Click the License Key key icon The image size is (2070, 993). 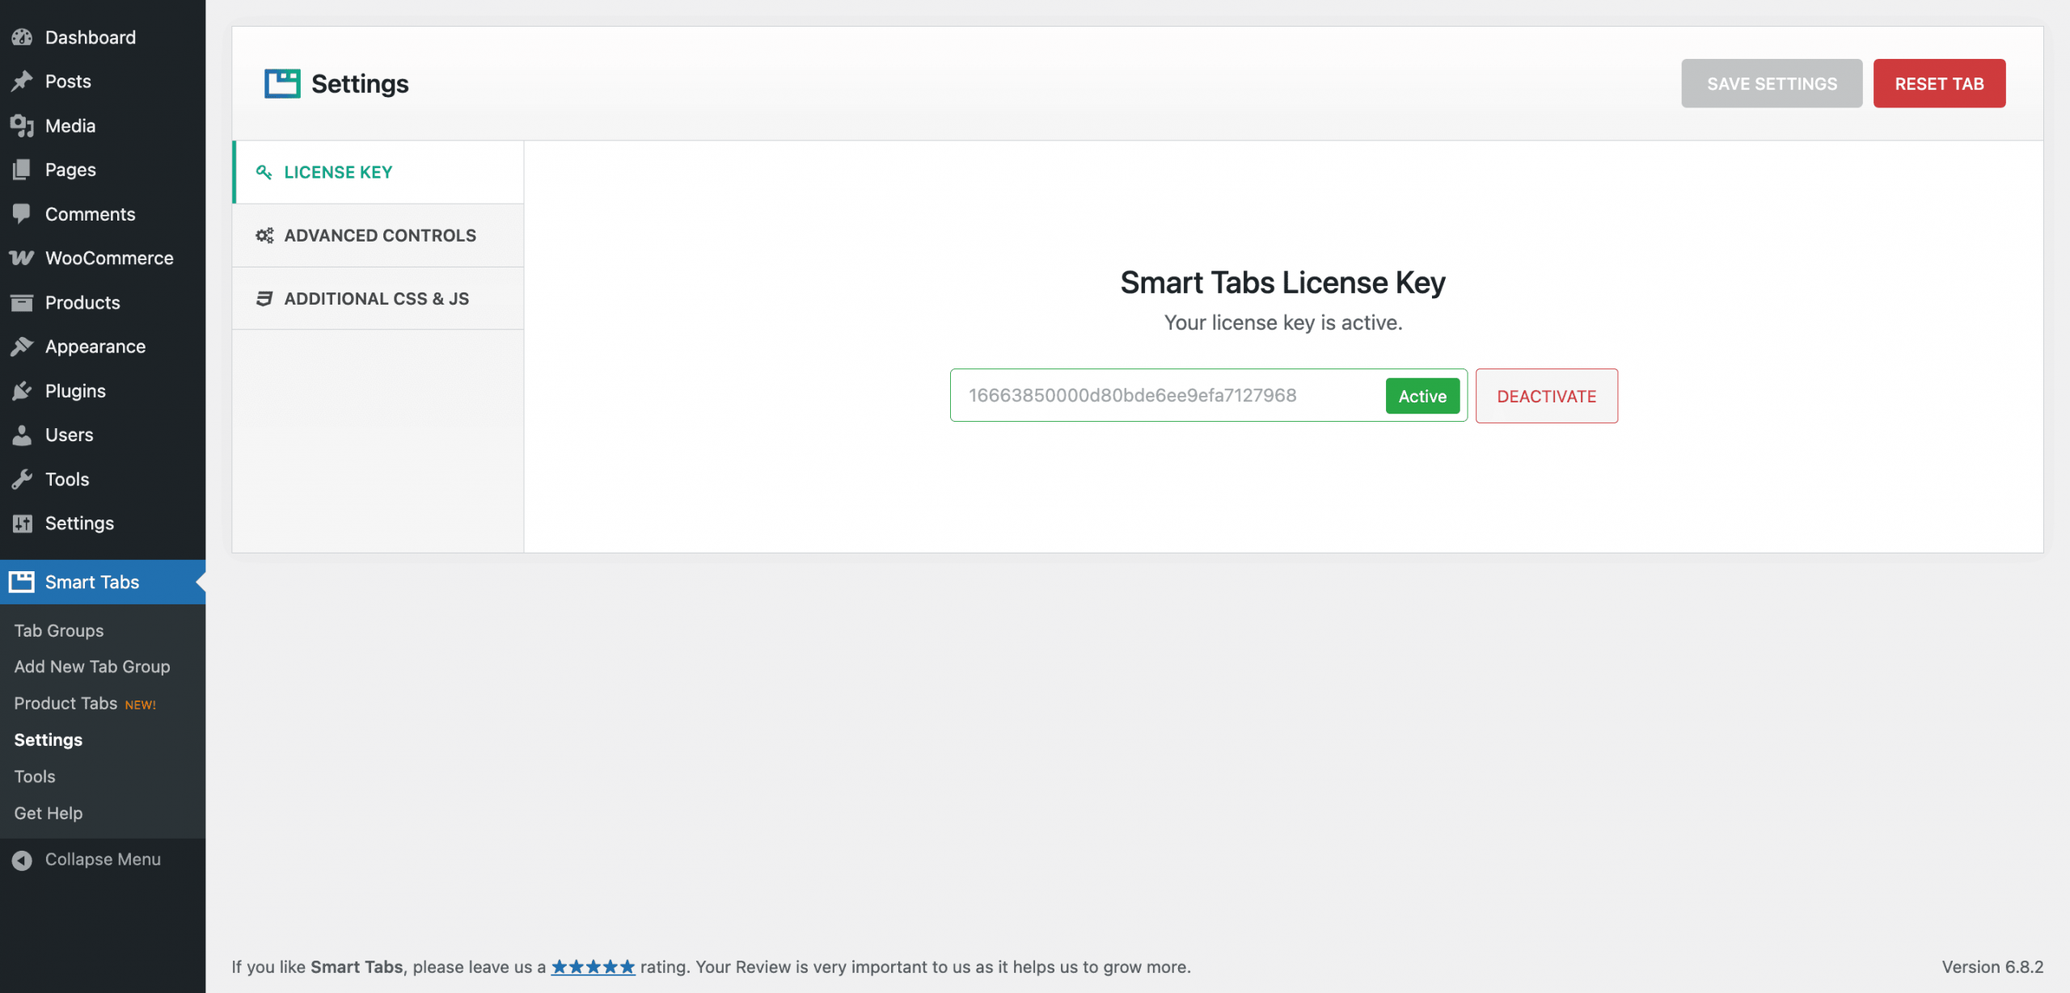pos(264,172)
